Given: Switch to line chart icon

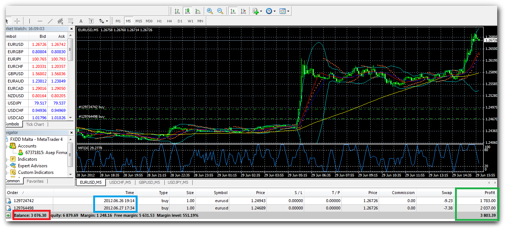Looking at the screenshot, I should (x=198, y=11).
